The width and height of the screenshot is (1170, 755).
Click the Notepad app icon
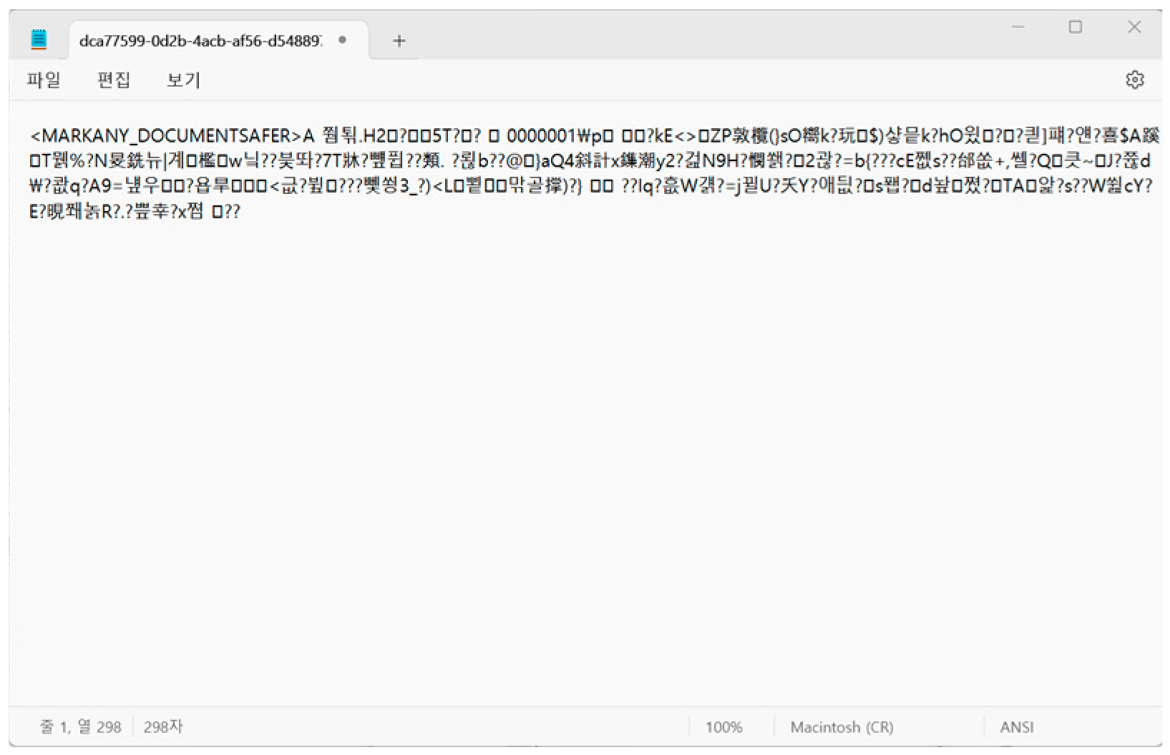(x=39, y=39)
